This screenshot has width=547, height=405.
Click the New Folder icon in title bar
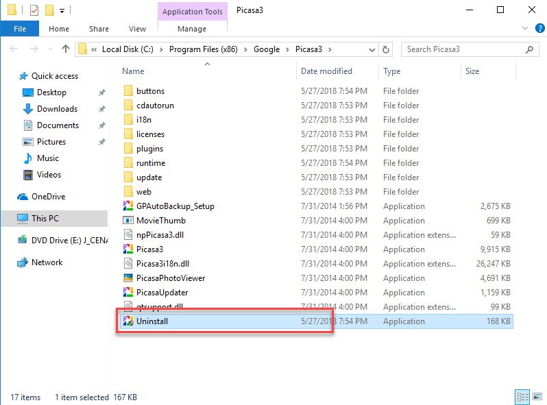pyautogui.click(x=49, y=10)
